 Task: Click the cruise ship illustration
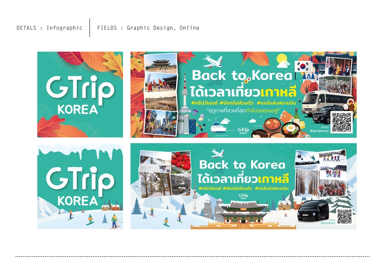pyautogui.click(x=218, y=127)
